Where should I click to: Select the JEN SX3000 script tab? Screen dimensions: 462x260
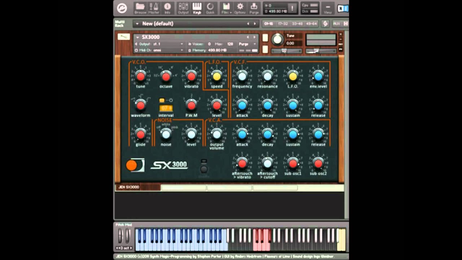coord(138,187)
